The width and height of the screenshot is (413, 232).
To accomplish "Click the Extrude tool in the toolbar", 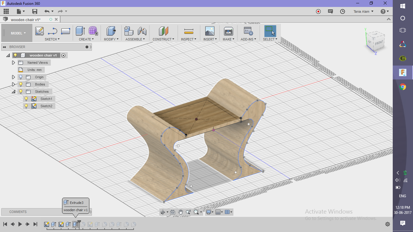I will click(80, 31).
